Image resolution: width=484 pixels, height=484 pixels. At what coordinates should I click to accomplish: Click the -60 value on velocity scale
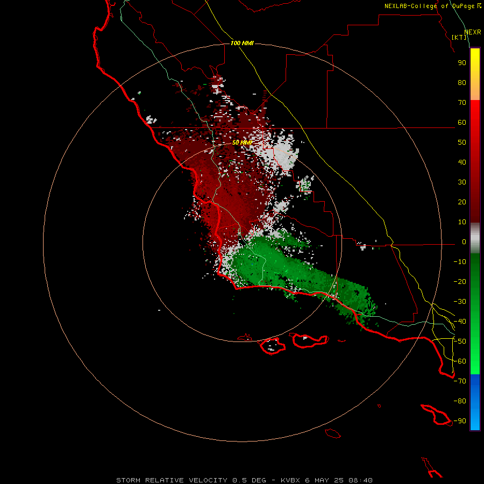coord(460,361)
